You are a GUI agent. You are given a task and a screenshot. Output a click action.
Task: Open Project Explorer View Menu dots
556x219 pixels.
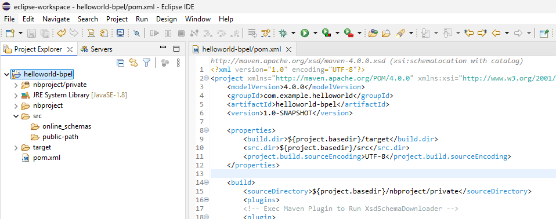[x=178, y=63]
